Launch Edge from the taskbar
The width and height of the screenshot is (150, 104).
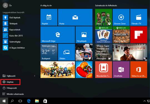pos(29,101)
